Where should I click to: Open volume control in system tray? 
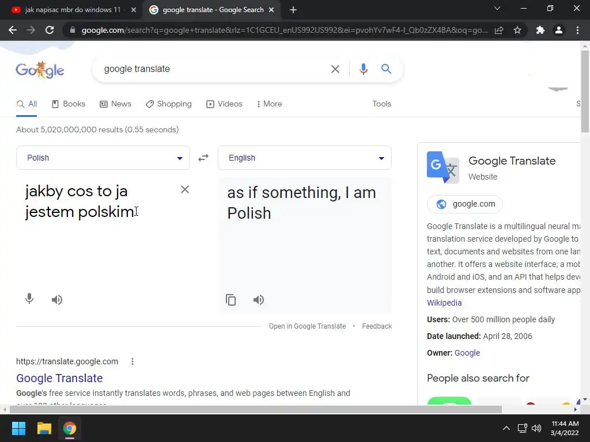click(x=536, y=428)
